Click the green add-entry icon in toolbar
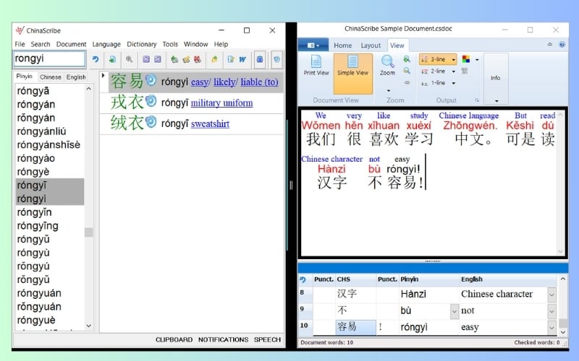The height and width of the screenshot is (361, 579). point(174,59)
